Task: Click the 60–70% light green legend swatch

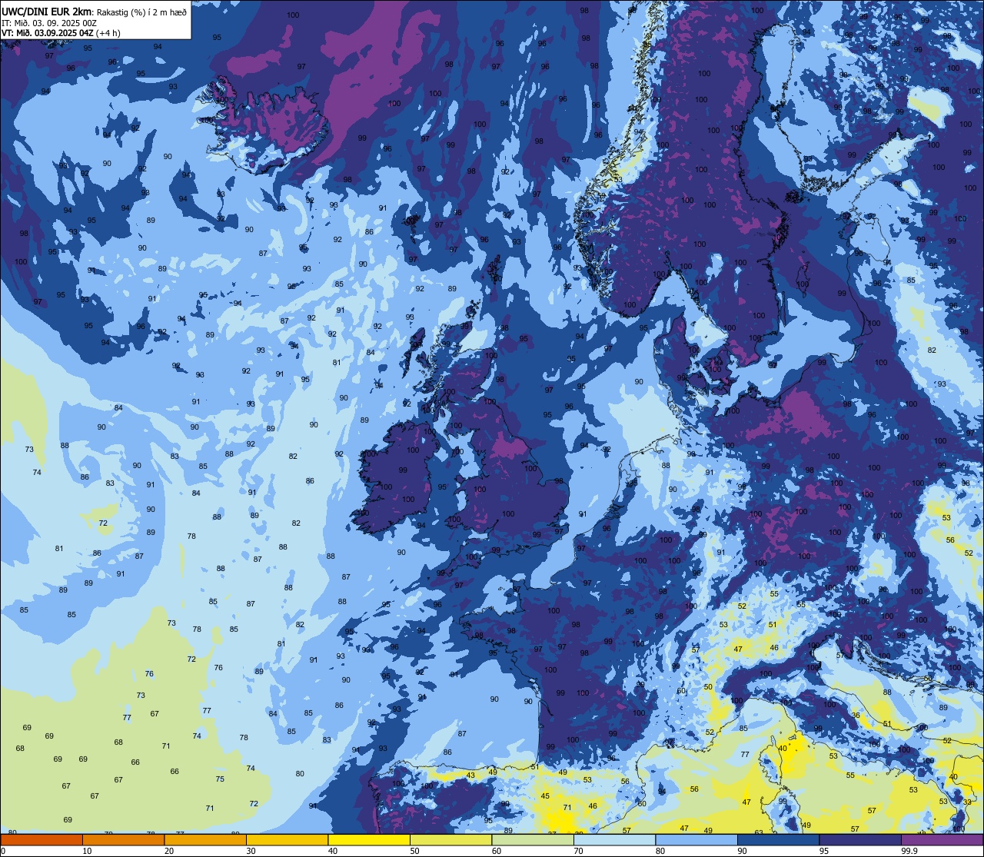Action: (x=533, y=839)
